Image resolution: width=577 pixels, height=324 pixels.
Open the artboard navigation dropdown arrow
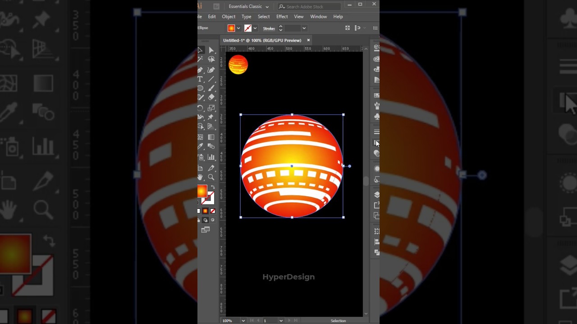281,321
